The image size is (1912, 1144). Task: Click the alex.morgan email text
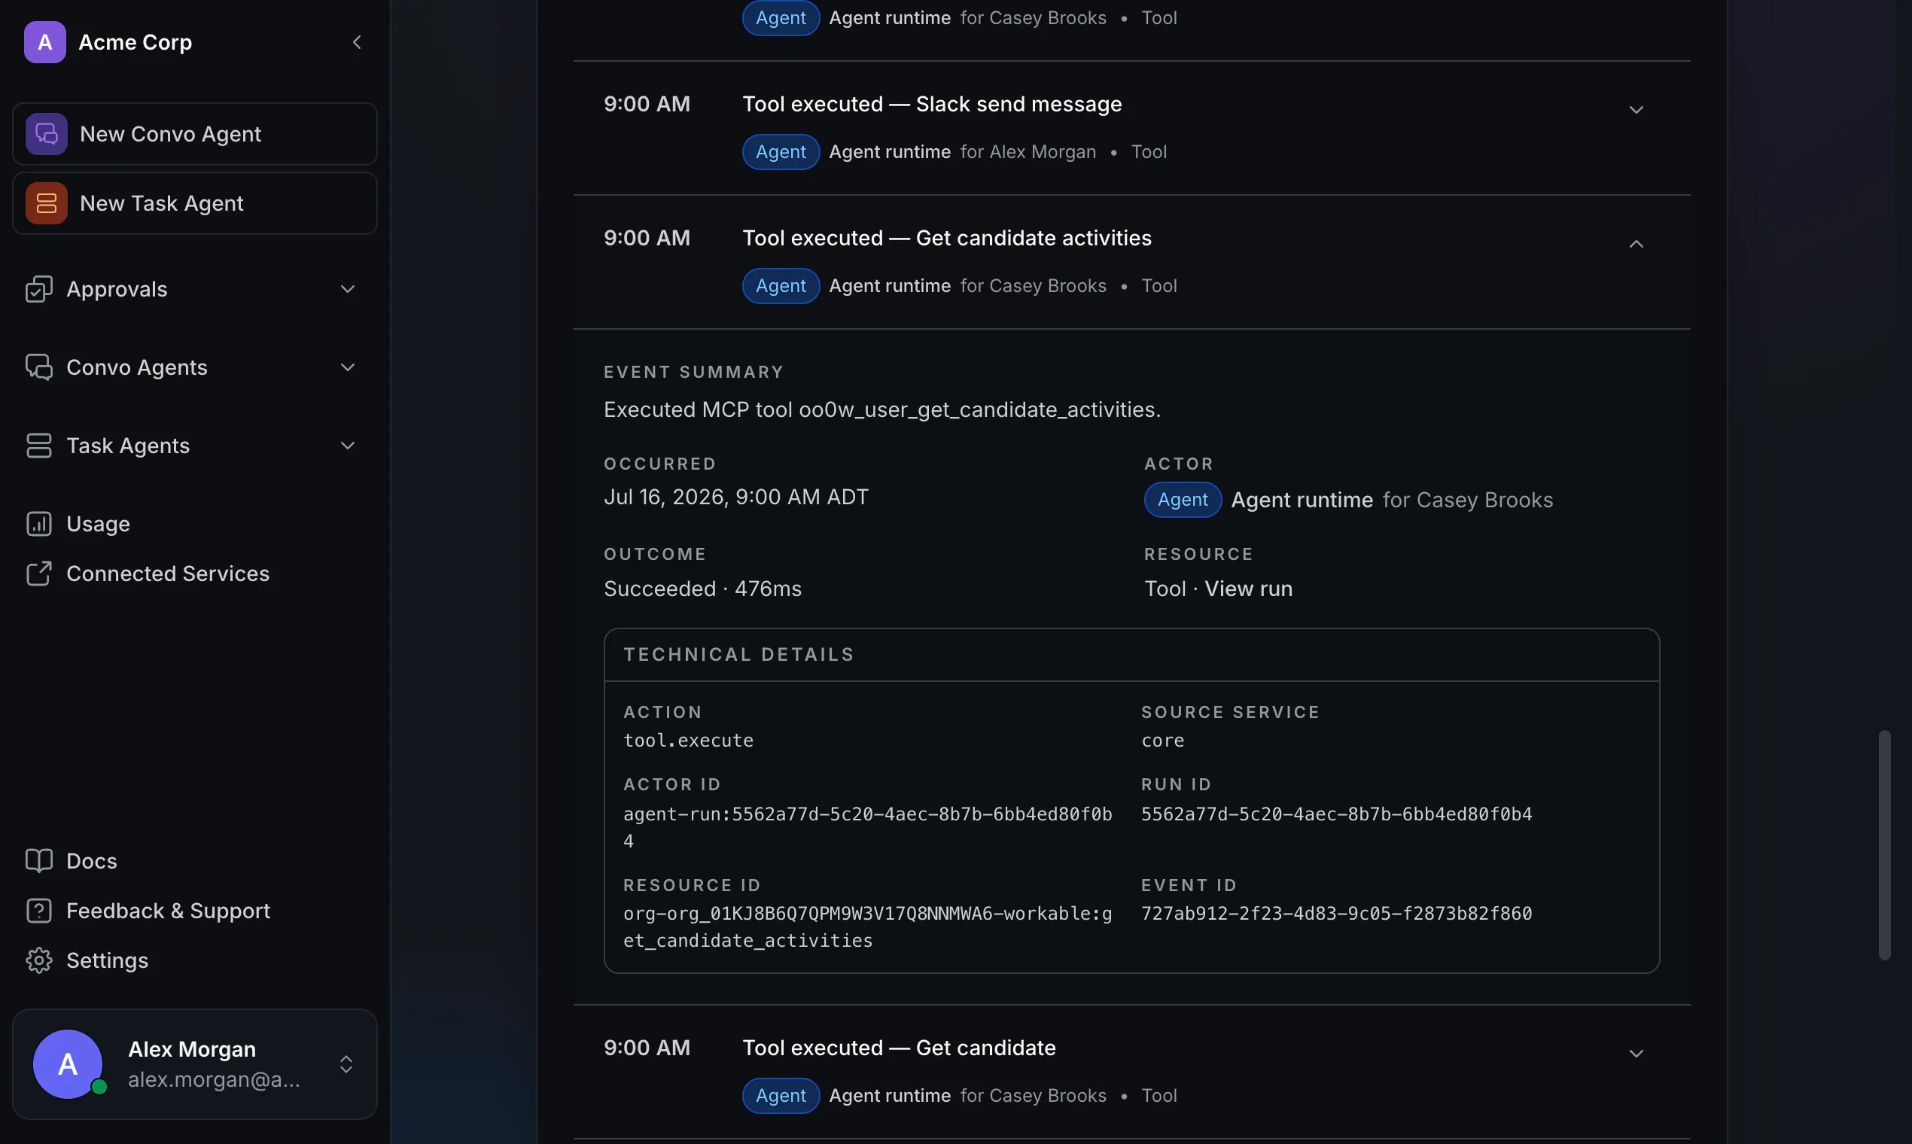pos(215,1080)
